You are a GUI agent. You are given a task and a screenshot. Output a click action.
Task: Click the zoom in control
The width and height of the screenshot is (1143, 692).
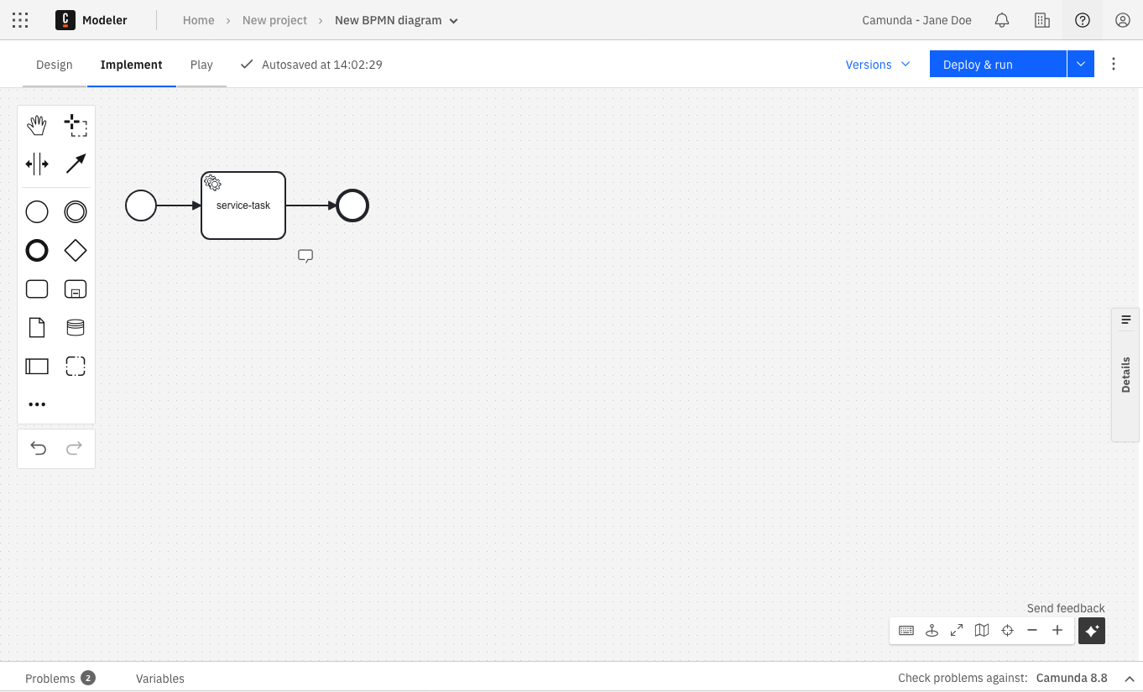coord(1057,630)
